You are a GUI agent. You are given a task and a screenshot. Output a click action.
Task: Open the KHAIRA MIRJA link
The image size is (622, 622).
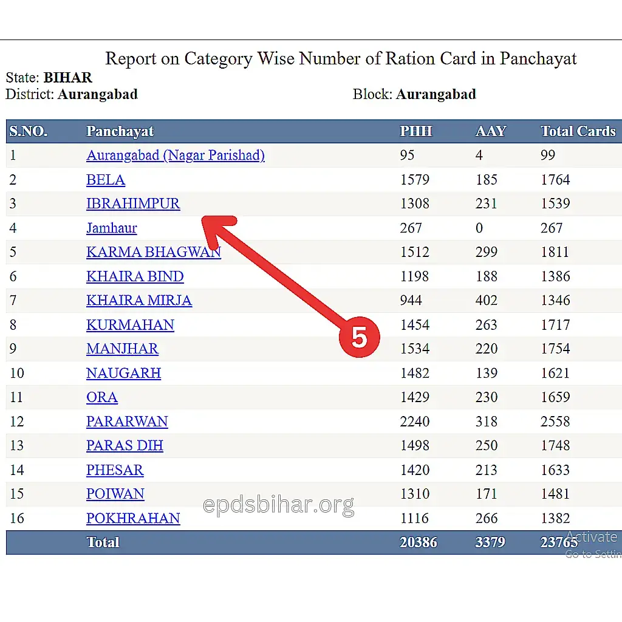[139, 301]
